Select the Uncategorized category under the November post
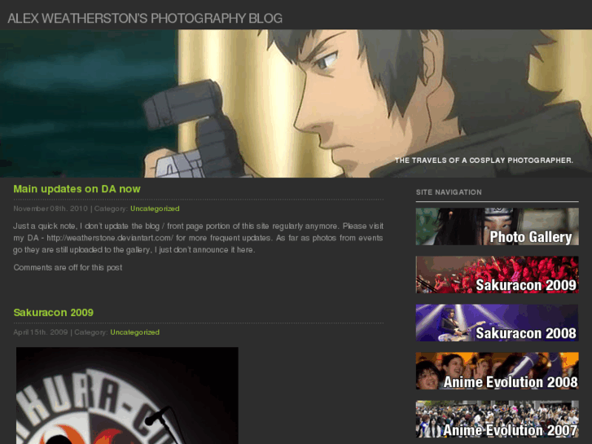 155,209
